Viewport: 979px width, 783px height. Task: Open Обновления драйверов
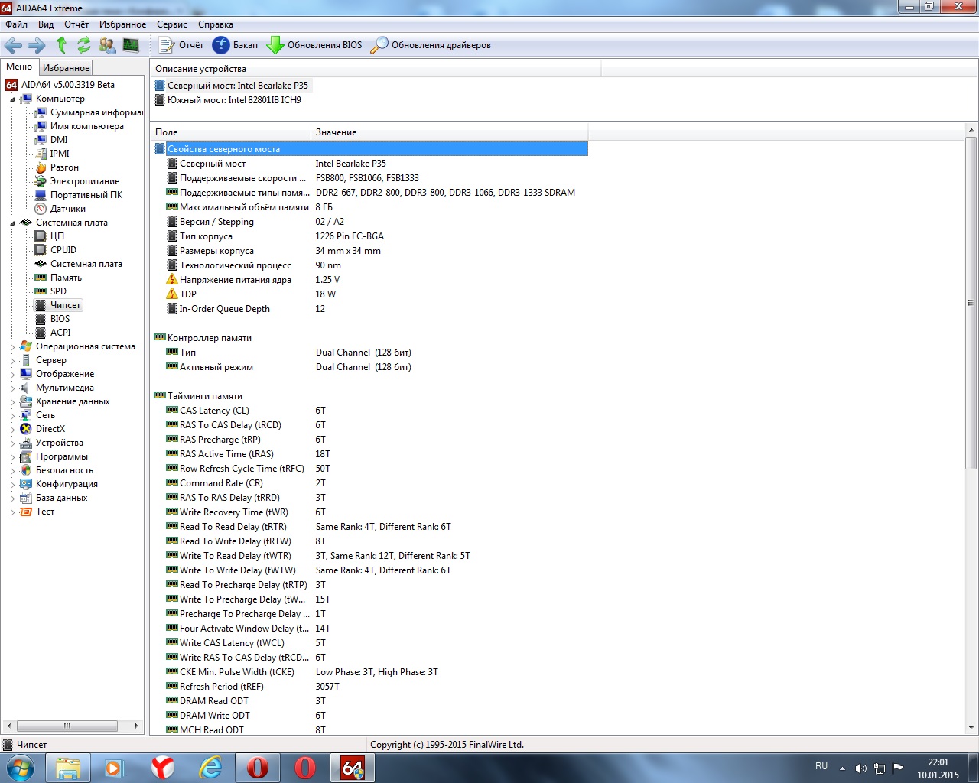pos(431,45)
